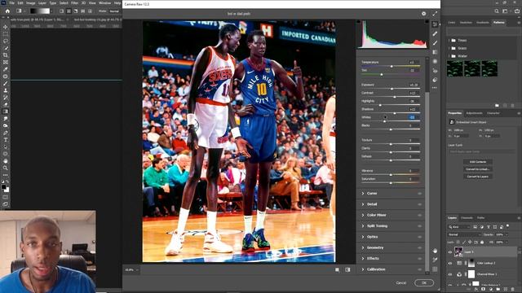The image size is (522, 293).
Task: Toggle before/after view in Camera Raw
Action: pos(347,269)
